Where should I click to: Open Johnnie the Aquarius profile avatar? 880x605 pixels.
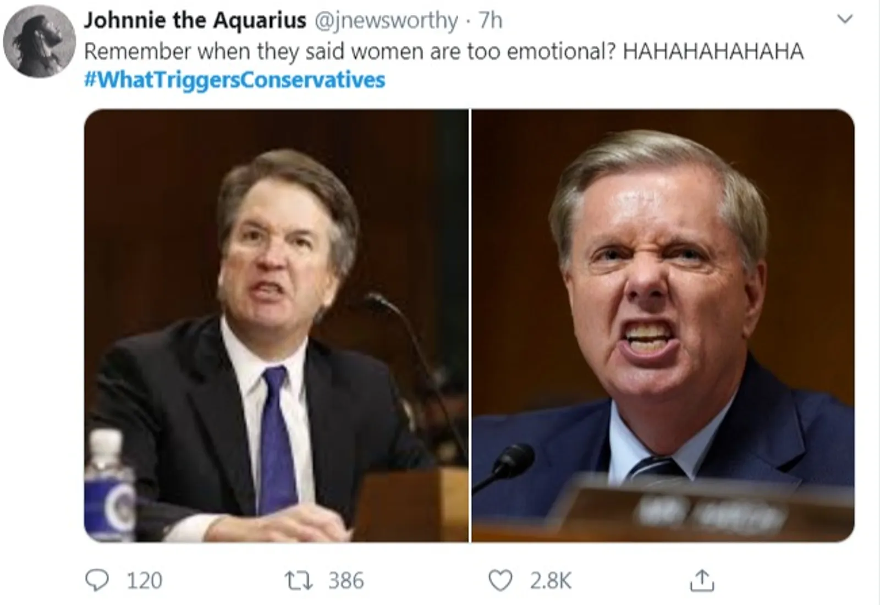pyautogui.click(x=39, y=42)
